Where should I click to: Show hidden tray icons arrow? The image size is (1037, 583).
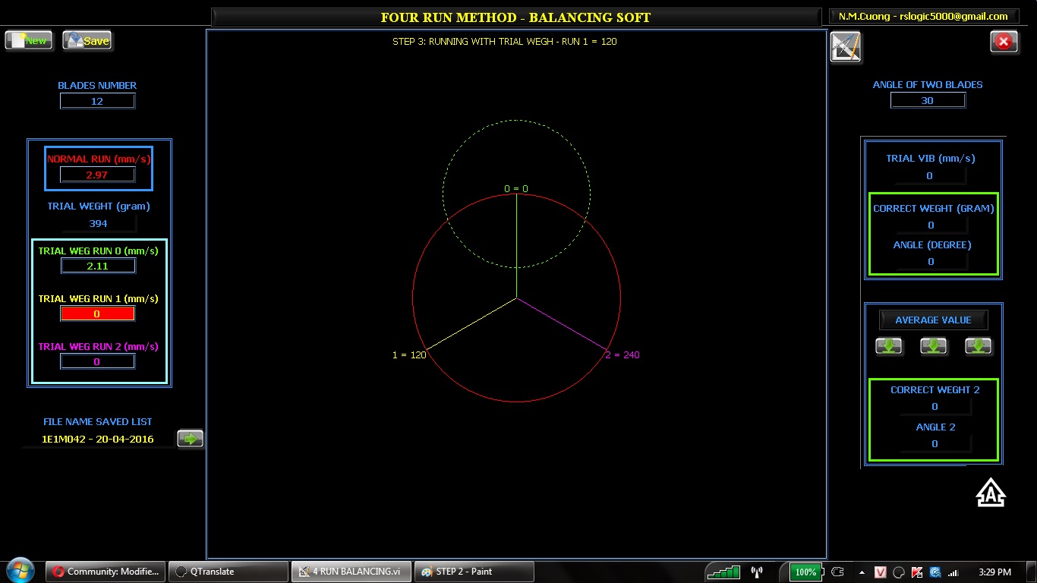(x=862, y=572)
